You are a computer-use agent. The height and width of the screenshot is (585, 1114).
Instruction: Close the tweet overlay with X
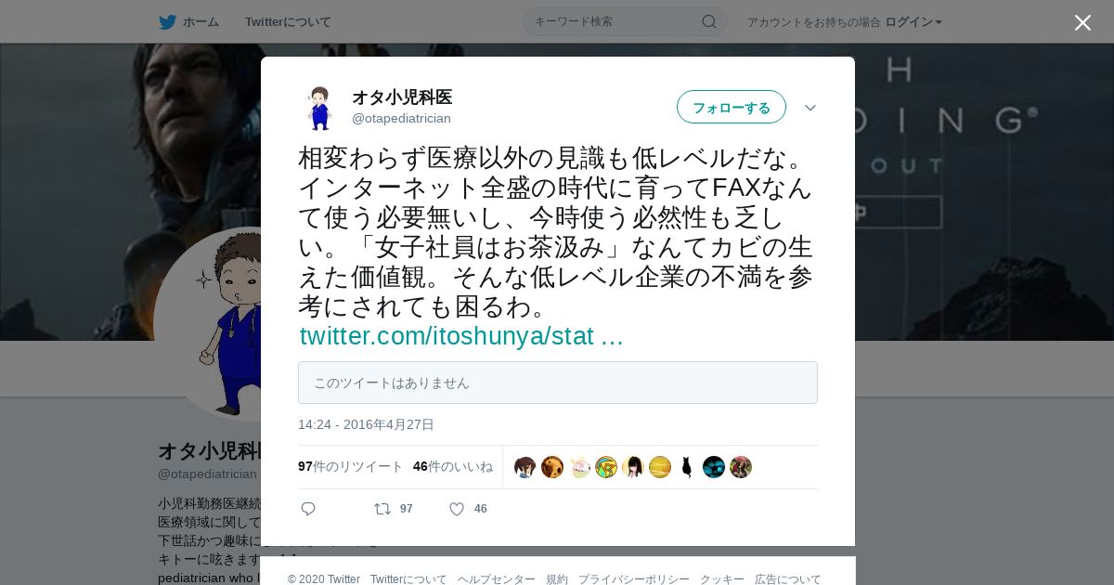(x=1082, y=22)
